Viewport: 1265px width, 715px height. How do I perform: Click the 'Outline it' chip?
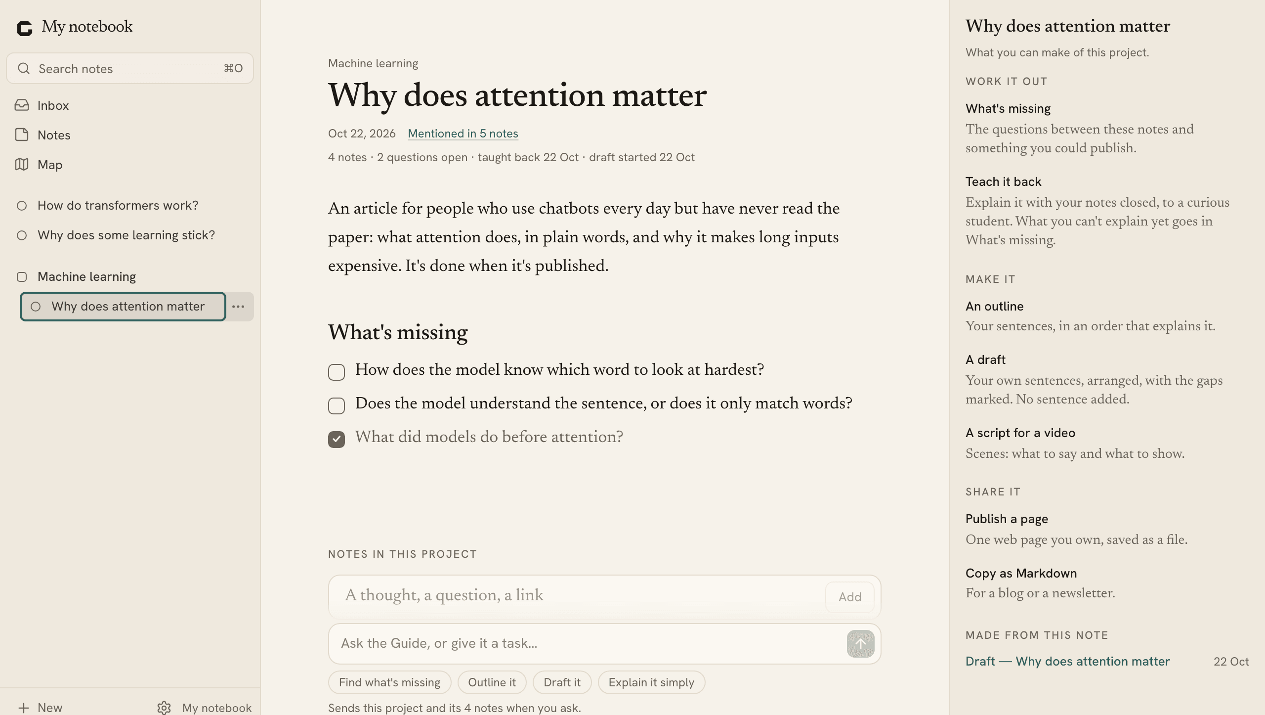click(x=492, y=682)
